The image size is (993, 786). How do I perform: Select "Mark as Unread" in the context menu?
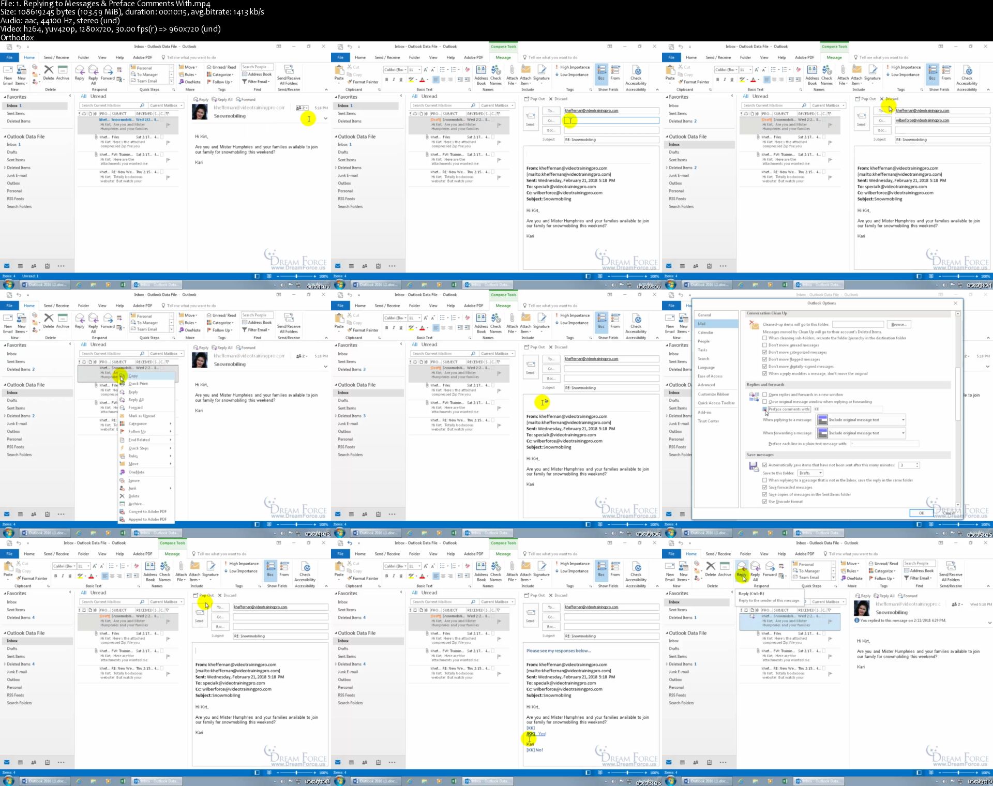(142, 416)
